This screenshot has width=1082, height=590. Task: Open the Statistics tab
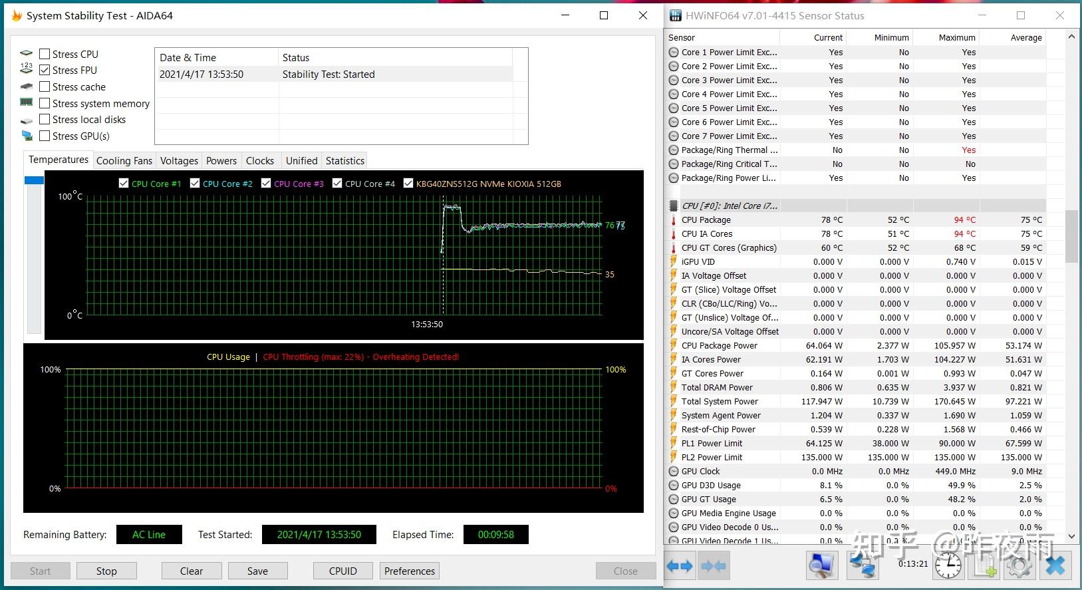coord(345,161)
